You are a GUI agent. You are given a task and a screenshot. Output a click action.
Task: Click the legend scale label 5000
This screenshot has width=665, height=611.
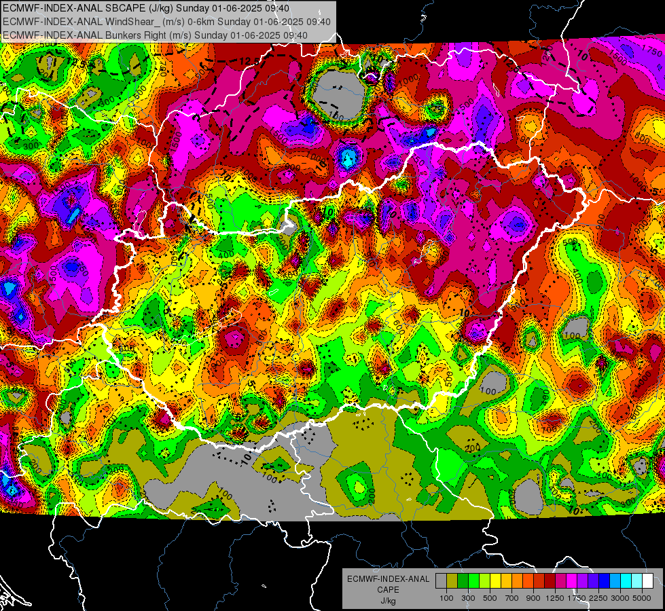click(642, 598)
